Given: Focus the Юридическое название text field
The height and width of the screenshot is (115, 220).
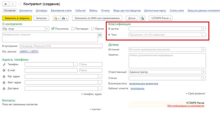Looking at the screenshot, I should click(x=50, y=38).
